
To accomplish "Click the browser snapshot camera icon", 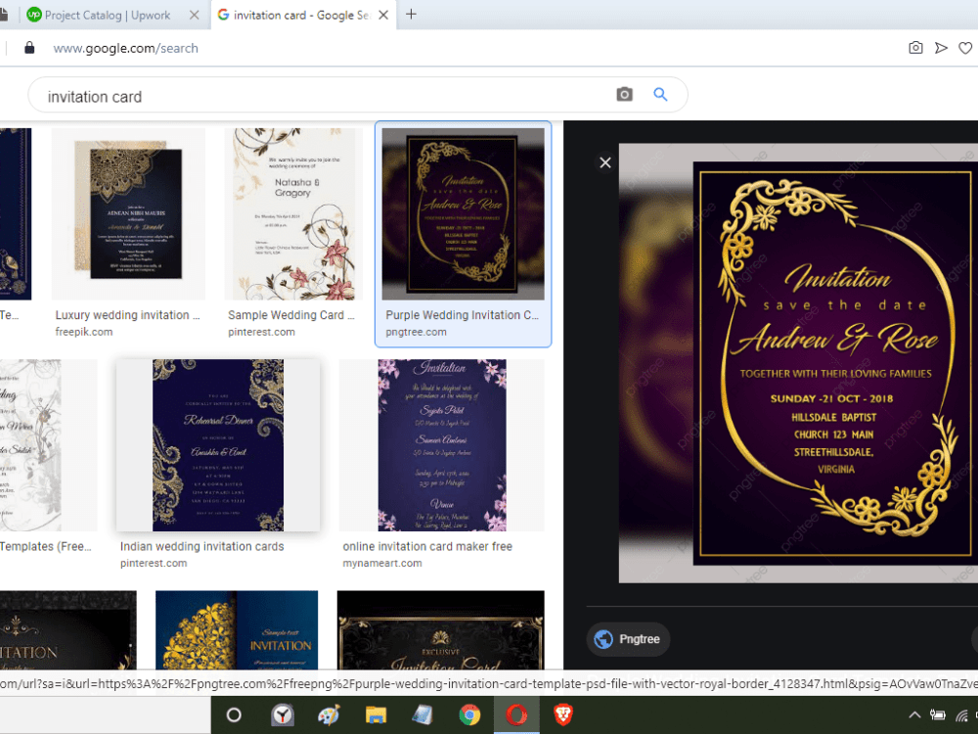I will tap(915, 48).
